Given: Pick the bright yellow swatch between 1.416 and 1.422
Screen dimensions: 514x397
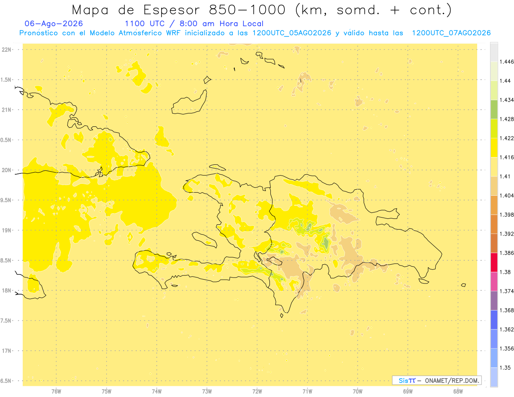Looking at the screenshot, I should 494,148.
